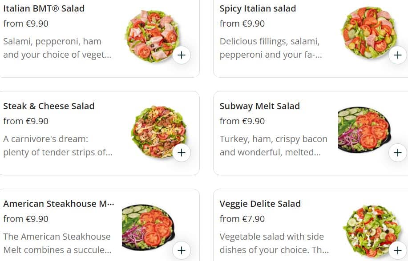Click the Veggie Delite €7.90 price
This screenshot has width=408, height=261.
(242, 219)
